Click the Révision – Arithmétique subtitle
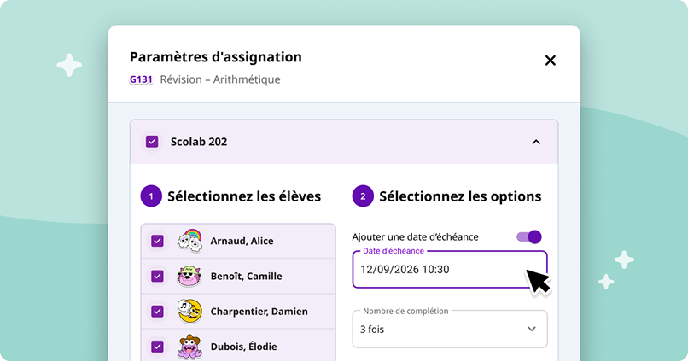Viewport: 688px width, 362px height. (220, 79)
